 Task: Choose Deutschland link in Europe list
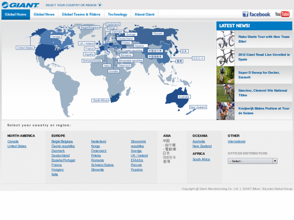pyautogui.click(x=61, y=155)
